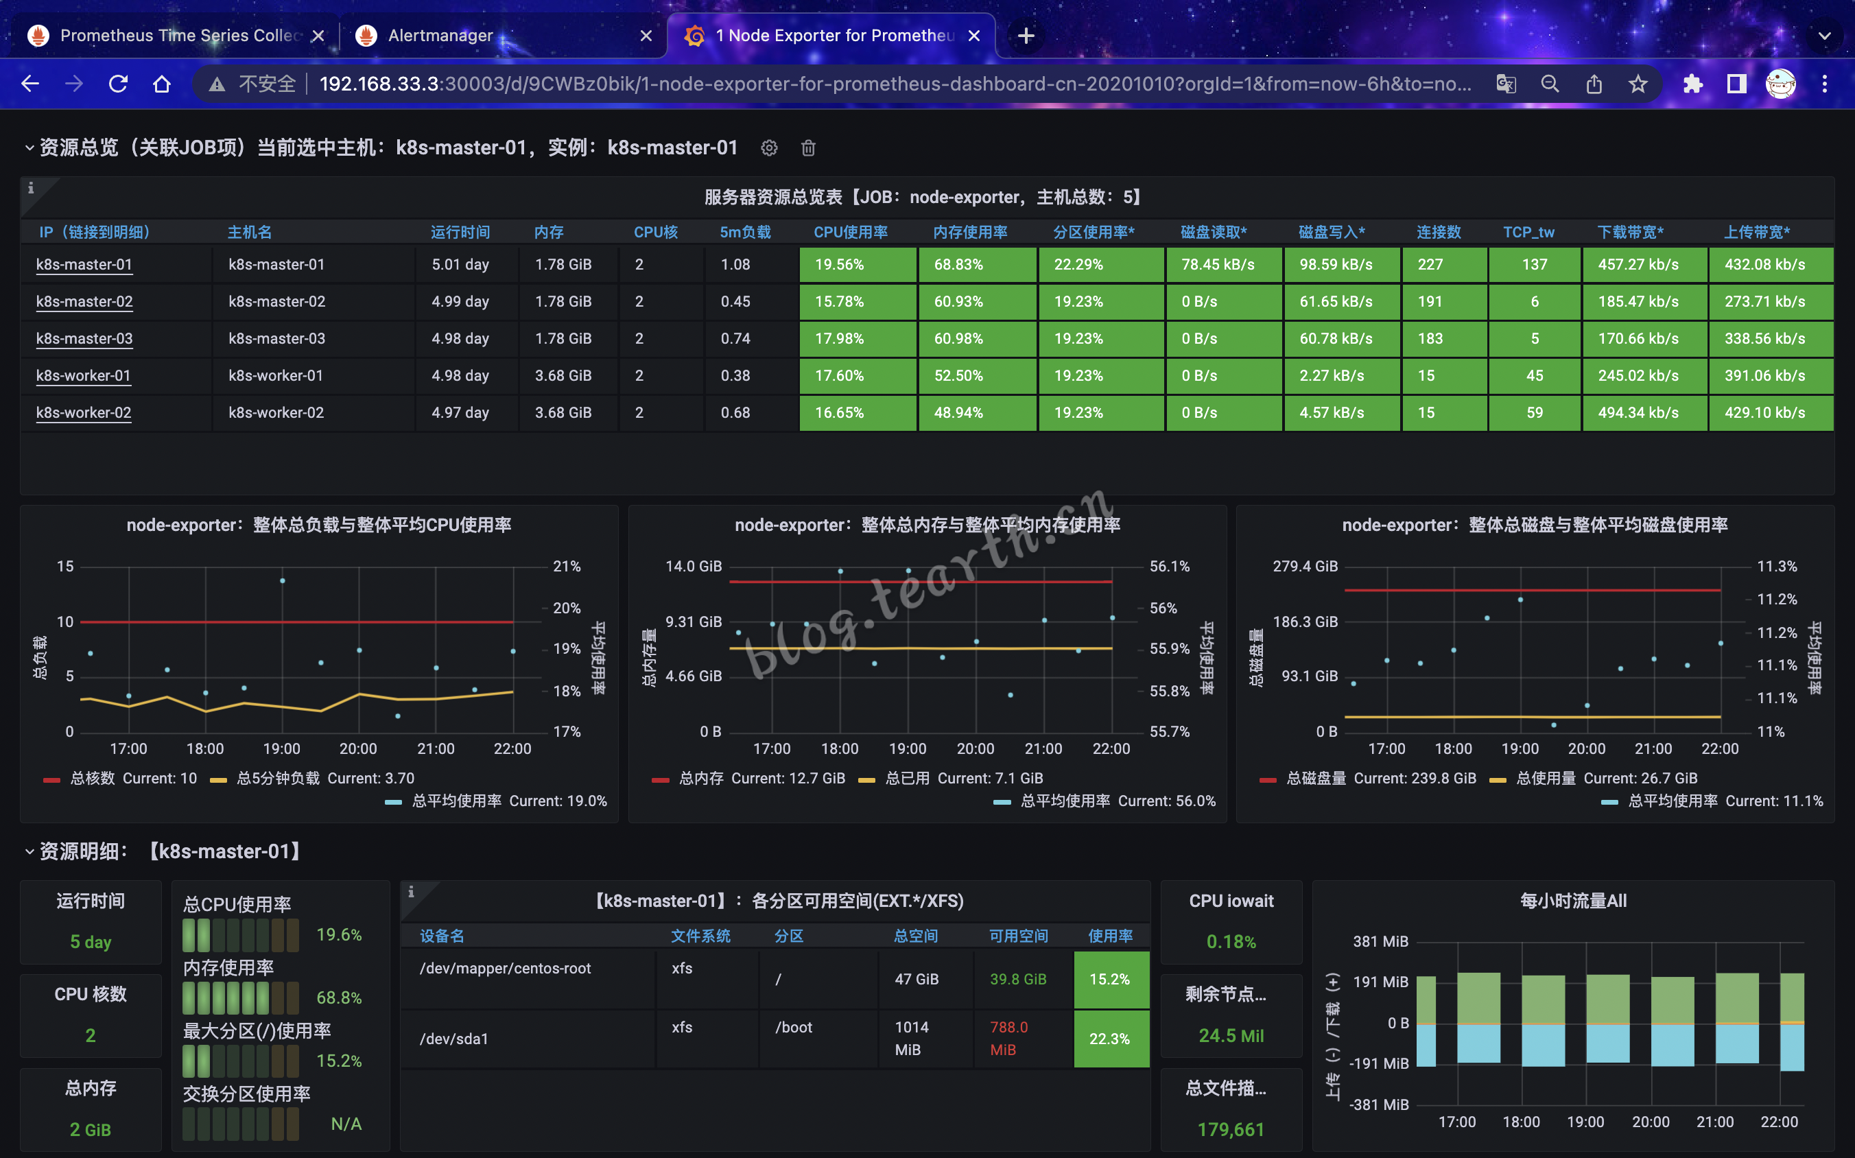This screenshot has height=1158, width=1855.
Task: Collapse the 资源总览 row
Action: (29, 147)
